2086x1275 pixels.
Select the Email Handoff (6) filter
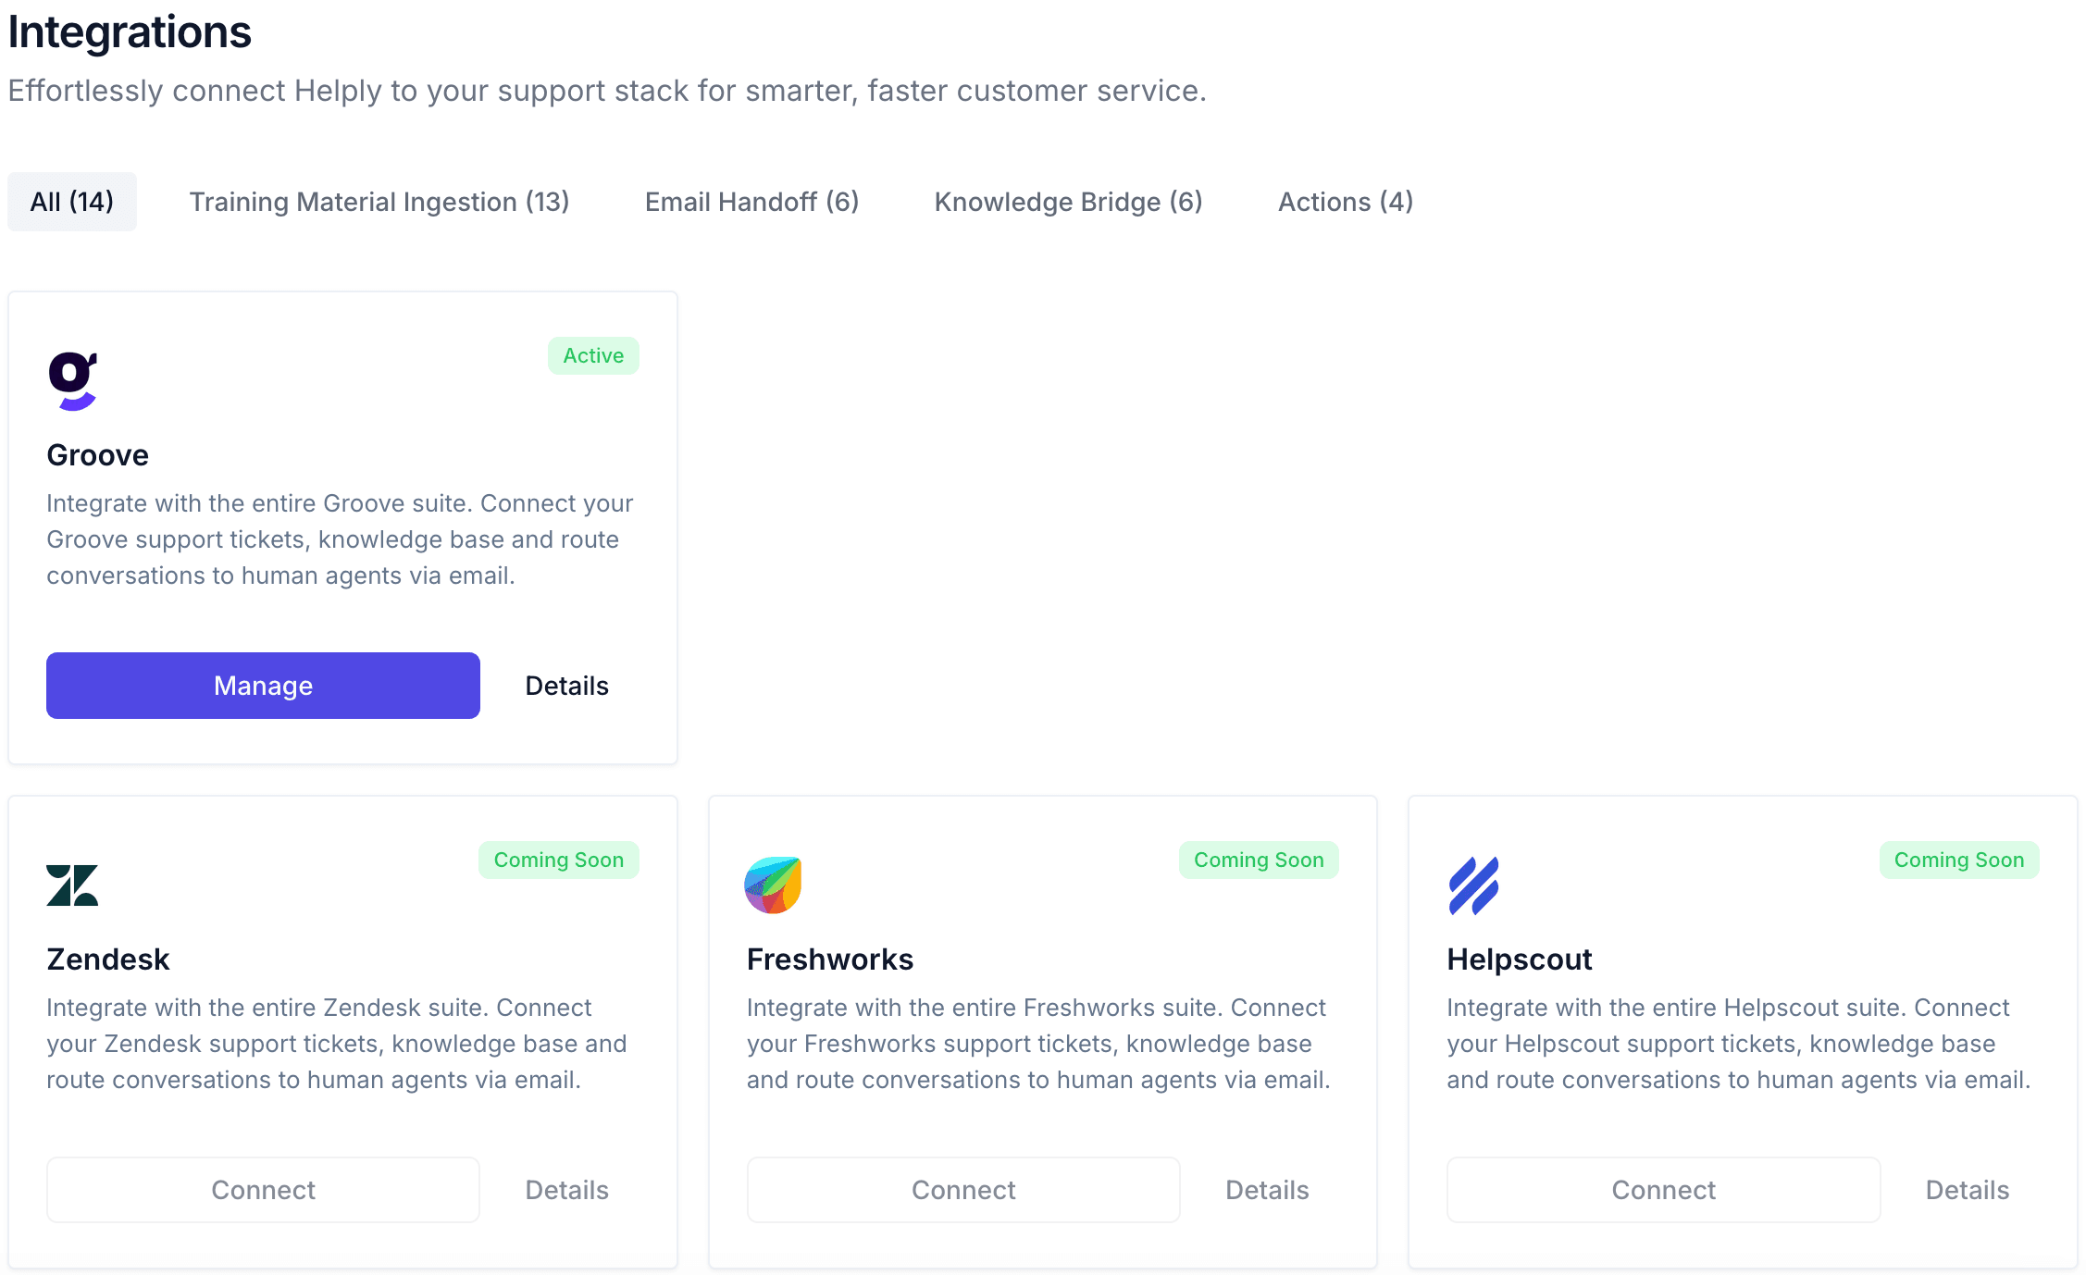click(x=751, y=202)
